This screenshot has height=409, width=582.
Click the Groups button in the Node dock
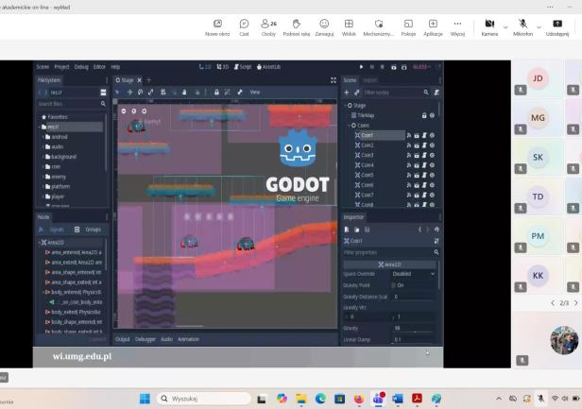[x=93, y=230]
